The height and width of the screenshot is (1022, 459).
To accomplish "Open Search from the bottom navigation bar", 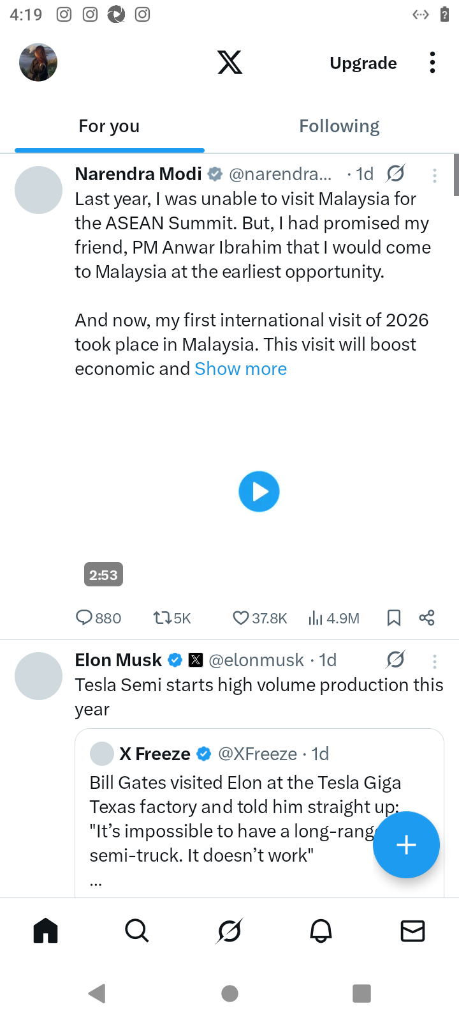I will pyautogui.click(x=136, y=931).
